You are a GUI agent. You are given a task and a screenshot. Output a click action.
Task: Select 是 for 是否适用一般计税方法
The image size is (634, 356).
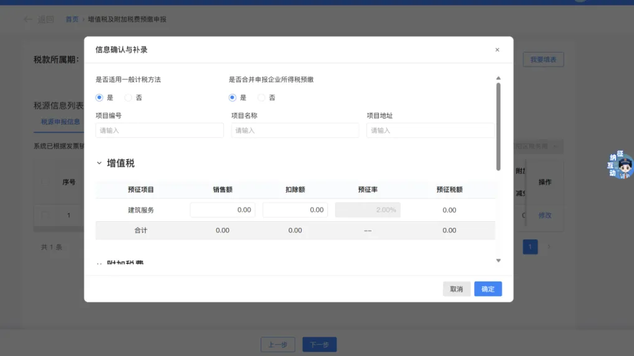[99, 98]
